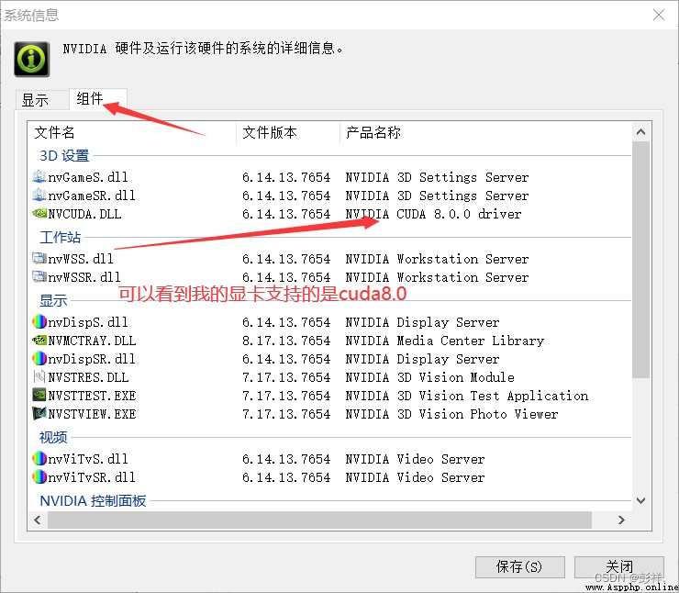Click the vertical scrollbar down arrow
Screen dimensions: 679x593
(640, 500)
